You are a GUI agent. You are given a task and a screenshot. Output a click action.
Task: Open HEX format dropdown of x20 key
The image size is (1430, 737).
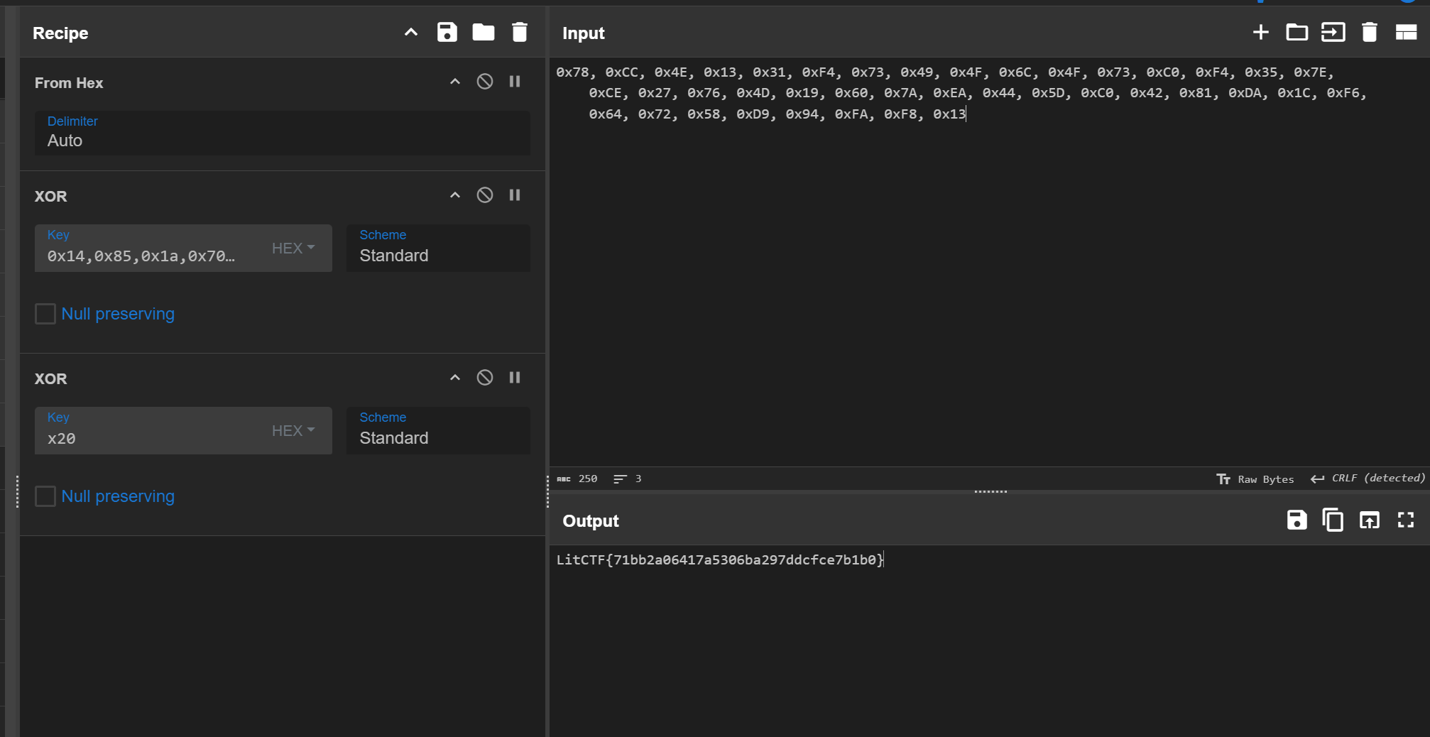293,431
